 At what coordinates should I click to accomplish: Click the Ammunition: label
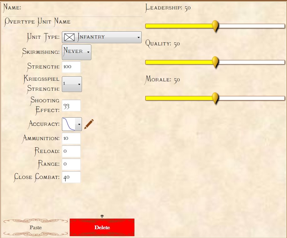pos(41,138)
